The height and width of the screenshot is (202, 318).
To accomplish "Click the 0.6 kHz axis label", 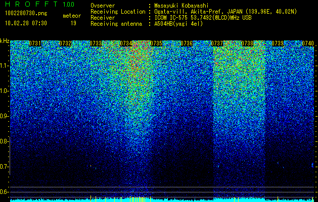I will [4, 192].
